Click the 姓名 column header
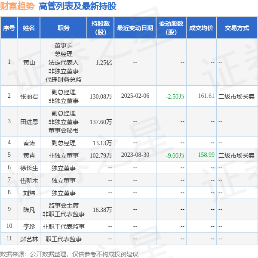This screenshot has height=258, width=258. (x=29, y=28)
